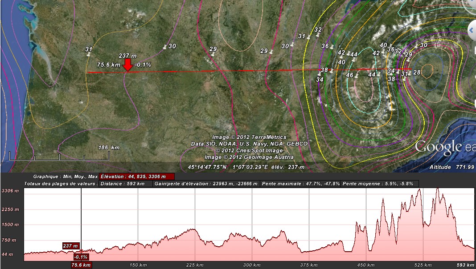Viewport: 476px width, 269px height.
Task: Select the Gain/perte d'élévation statistic
Action: [x=205, y=184]
